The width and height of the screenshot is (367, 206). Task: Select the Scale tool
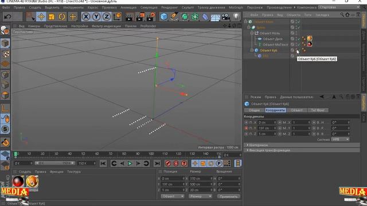click(52, 17)
